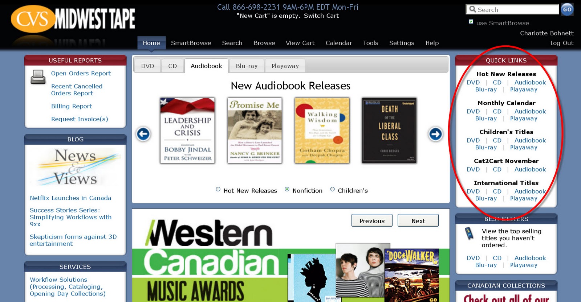Click DVD under Best Sellers
581x302 pixels.
(x=473, y=258)
